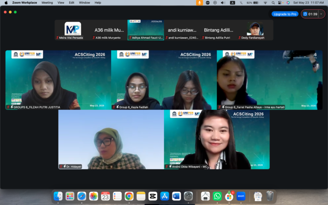The image size is (328, 205).
Task: Click the date and time in menu bar
Action: point(308,3)
